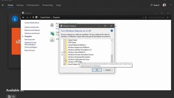Open Windows Features help icon
The width and height of the screenshot is (174, 98).
pos(112,31)
